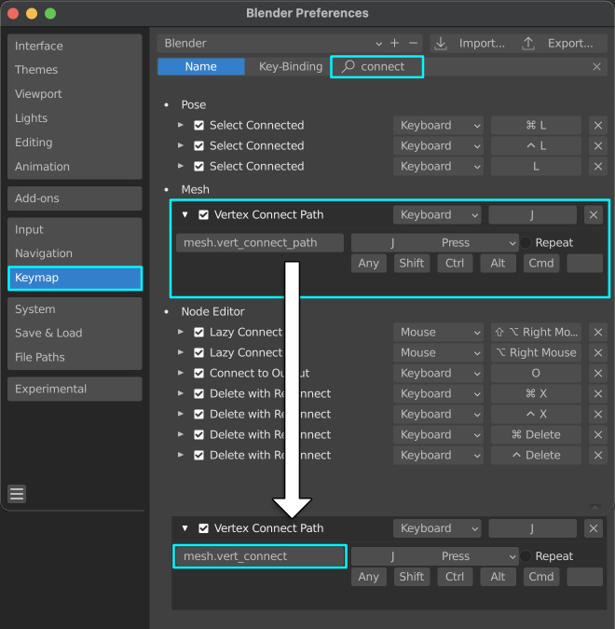The height and width of the screenshot is (629, 615).
Task: Click the blank key modifier field in upper panel
Action: click(584, 264)
